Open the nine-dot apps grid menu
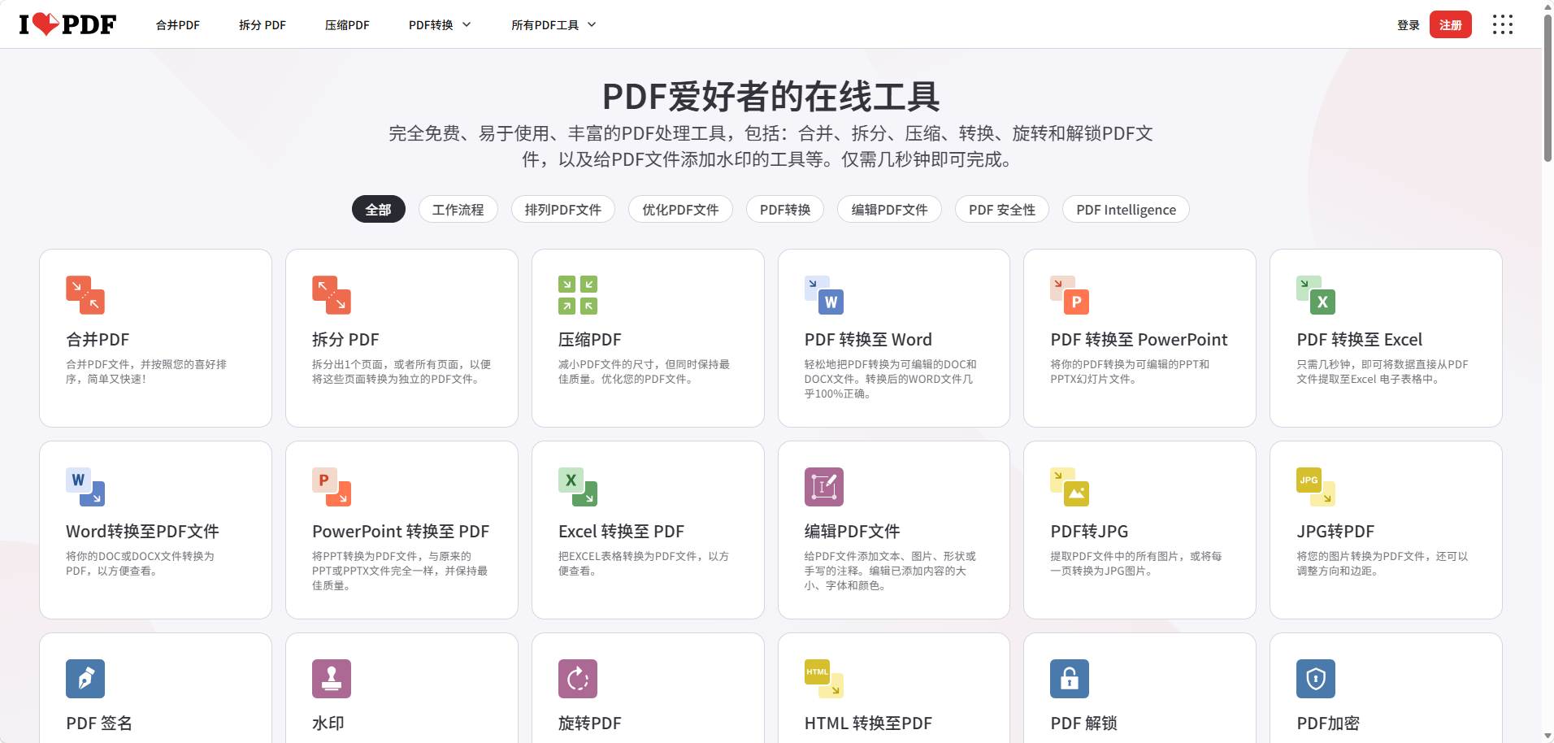This screenshot has height=743, width=1554. (1503, 24)
